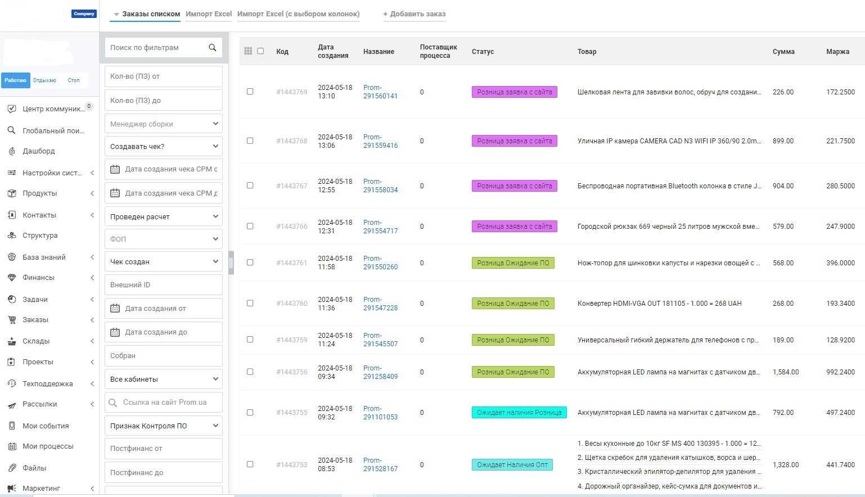Check the box for order #1443761

(x=250, y=262)
